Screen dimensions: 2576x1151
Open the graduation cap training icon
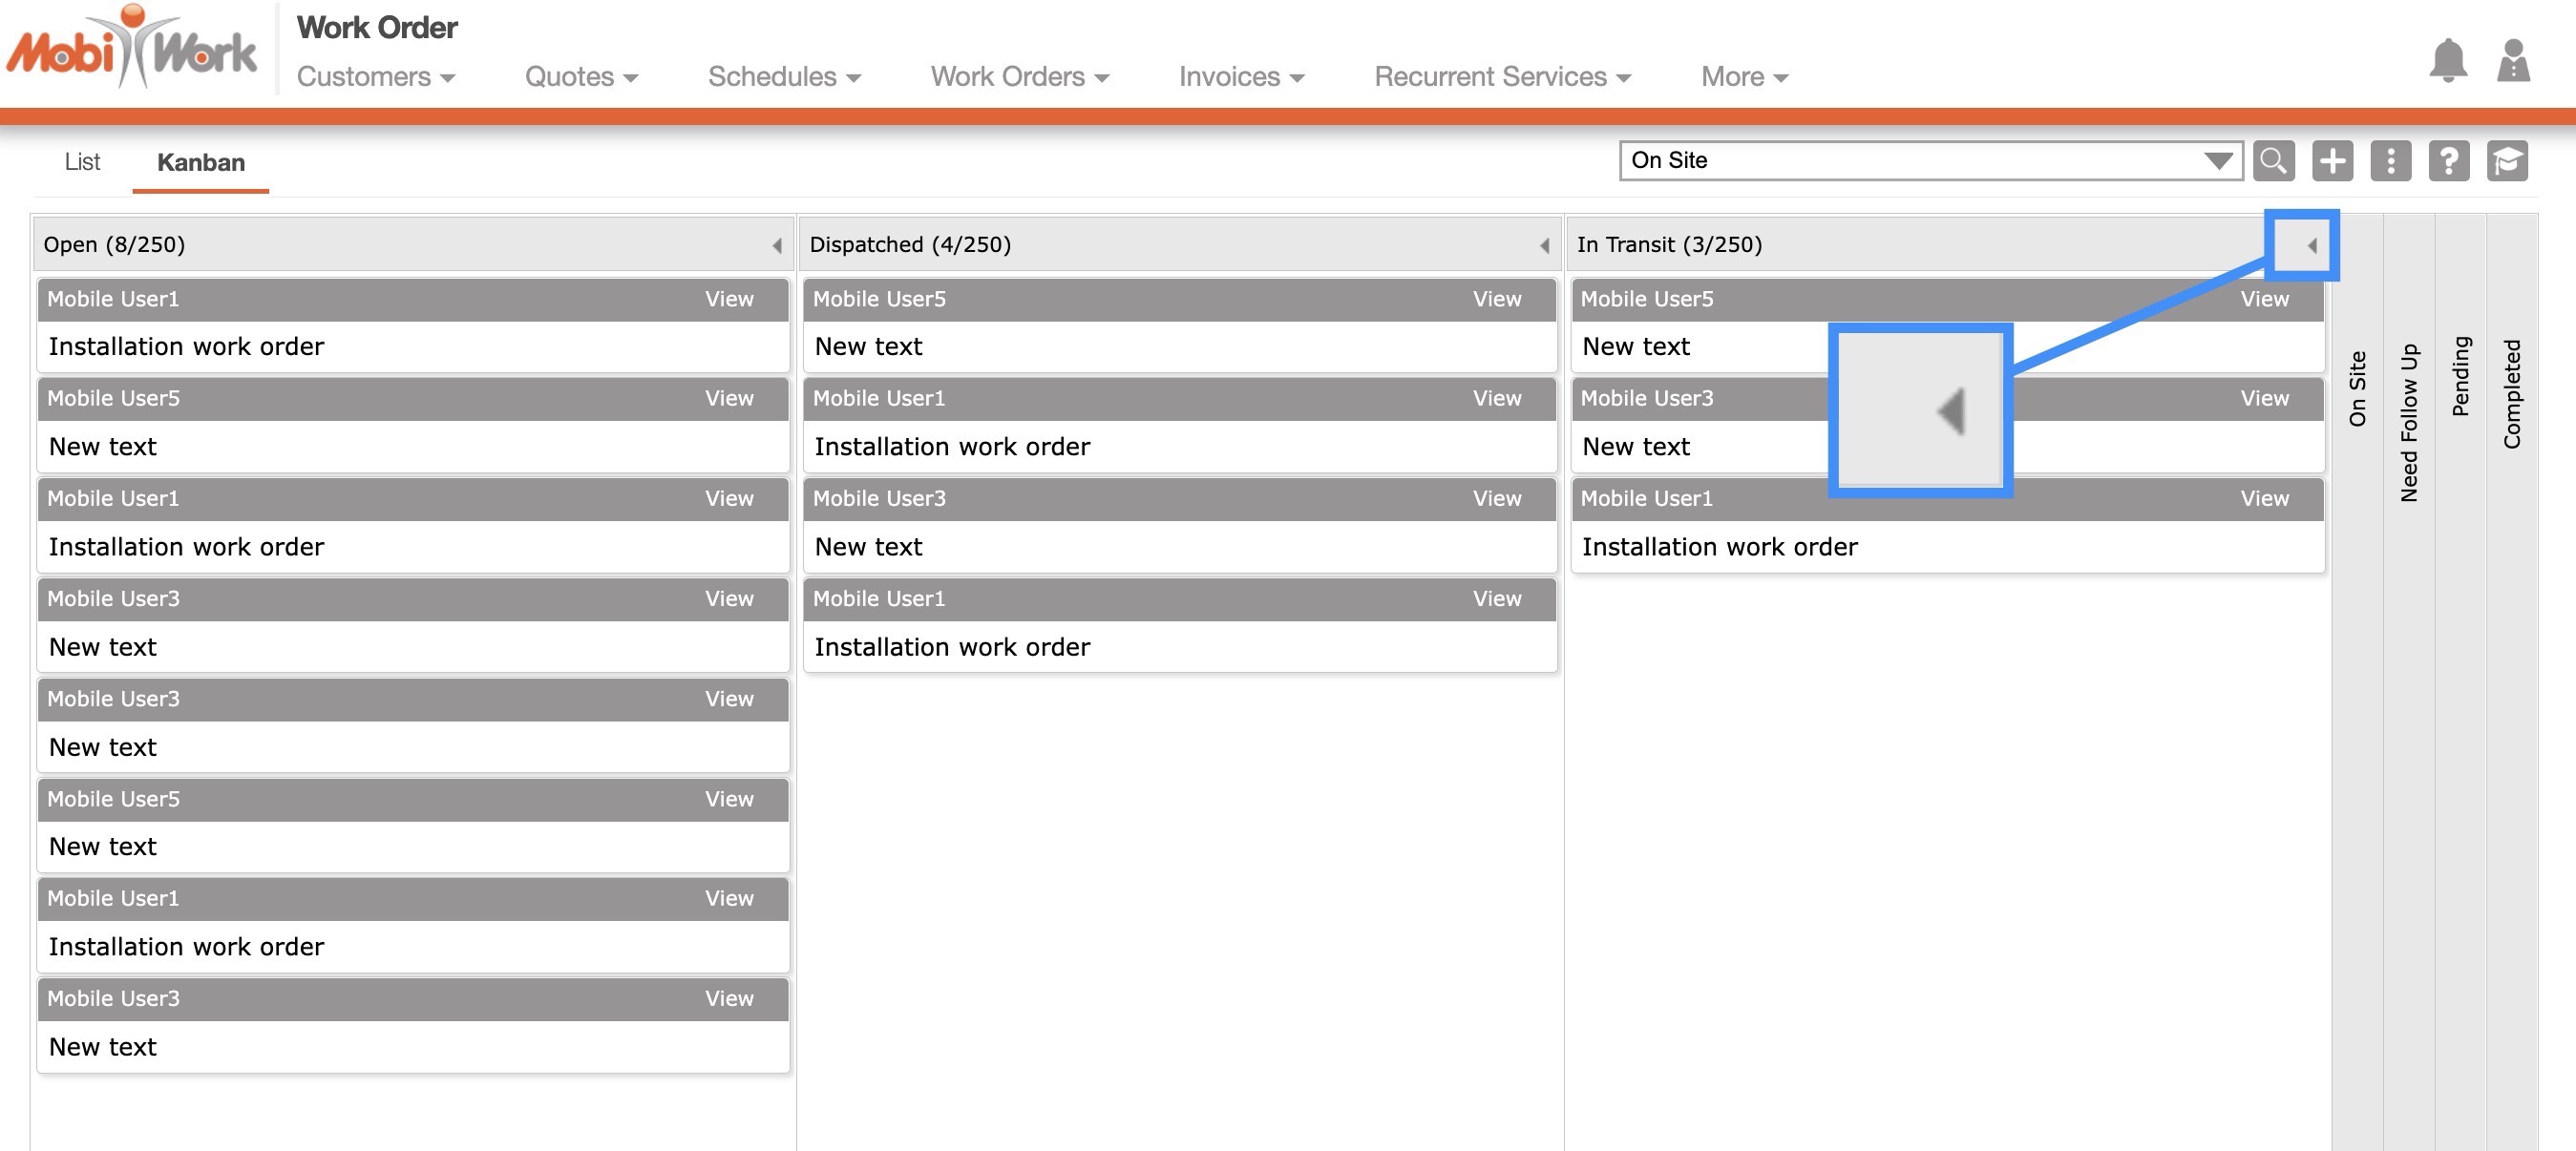click(x=2507, y=161)
